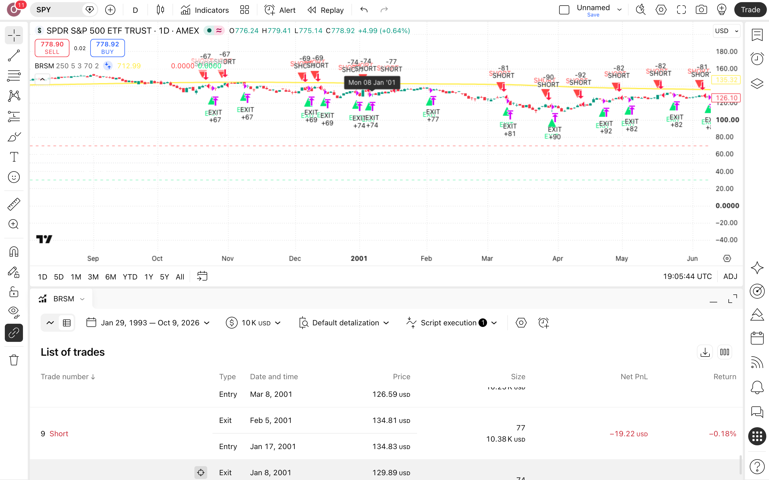Click the red 126.10 price label
Image resolution: width=769 pixels, height=480 pixels.
(x=726, y=98)
